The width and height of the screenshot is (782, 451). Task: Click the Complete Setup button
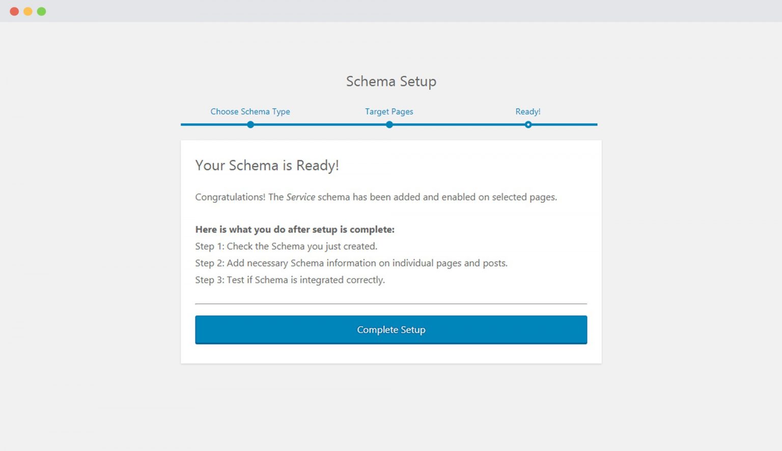tap(391, 329)
